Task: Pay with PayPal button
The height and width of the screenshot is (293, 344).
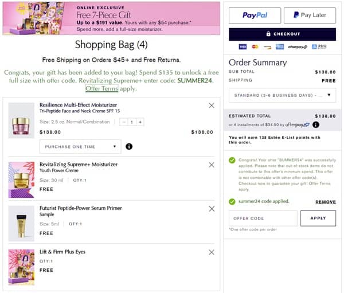Action: [255, 15]
